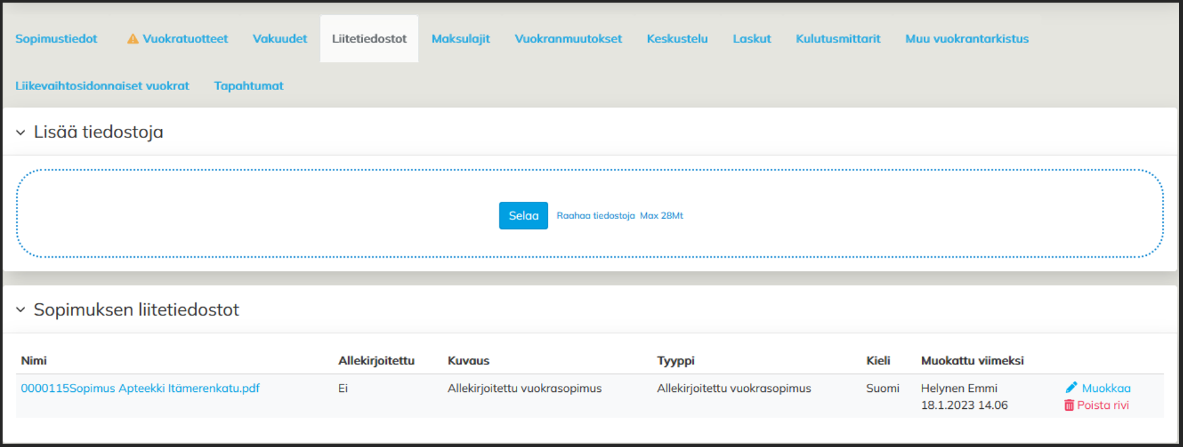Collapse the Lisää tiedostoja section
Image resolution: width=1183 pixels, height=447 pixels.
coord(21,132)
